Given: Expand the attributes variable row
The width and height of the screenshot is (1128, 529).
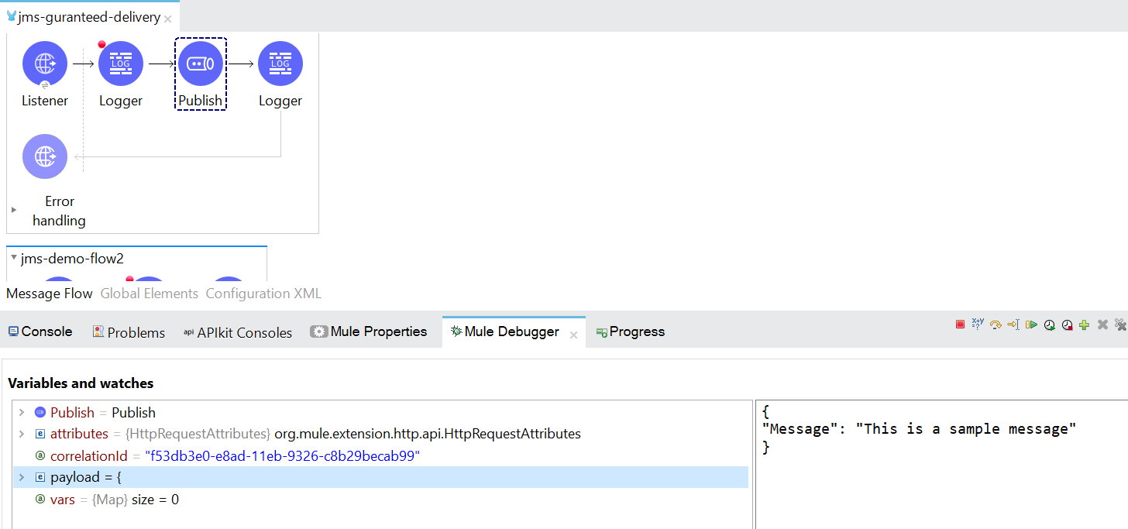Looking at the screenshot, I should click(x=22, y=434).
